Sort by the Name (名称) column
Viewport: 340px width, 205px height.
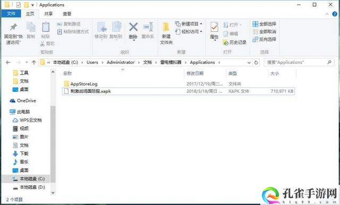[67, 73]
